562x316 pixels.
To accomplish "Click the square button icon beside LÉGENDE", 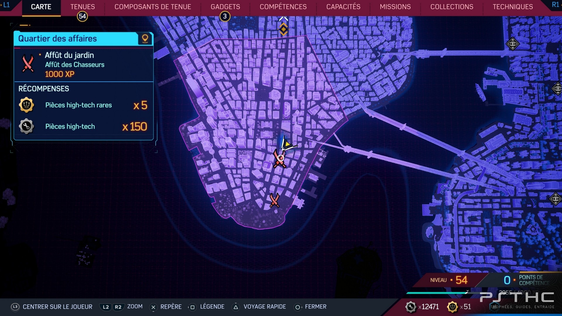I will coord(192,307).
